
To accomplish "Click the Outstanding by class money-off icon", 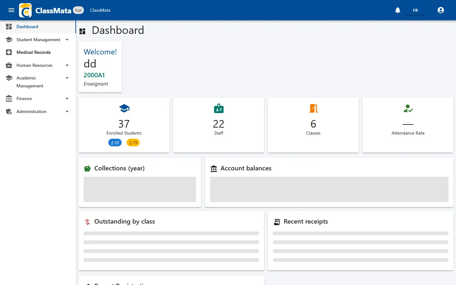I will point(87,222).
